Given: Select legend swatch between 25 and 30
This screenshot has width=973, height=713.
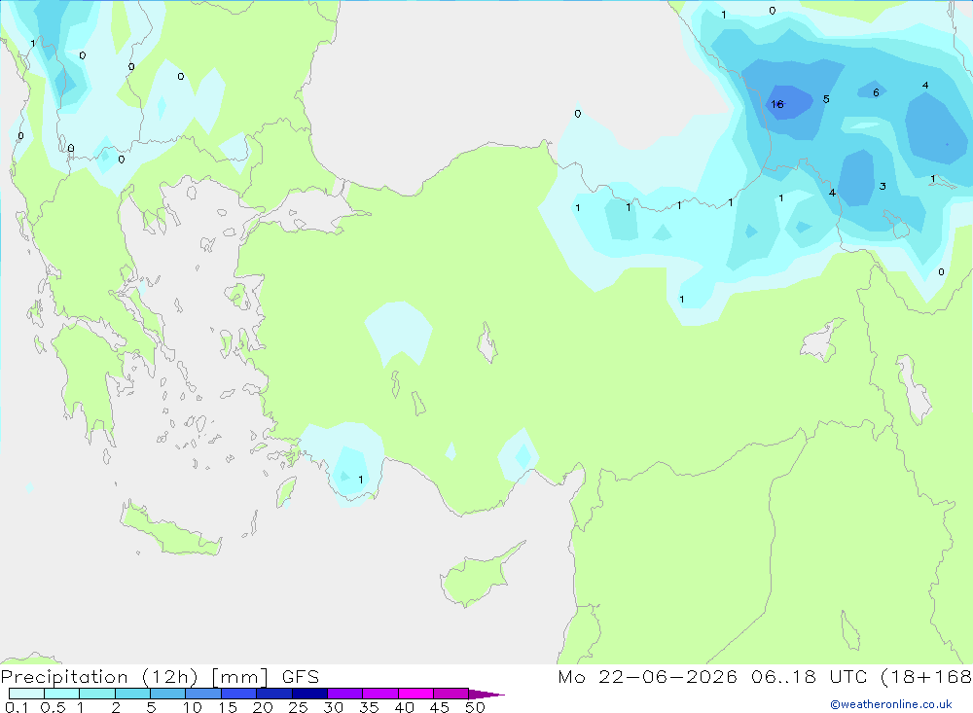Looking at the screenshot, I should pos(309,694).
